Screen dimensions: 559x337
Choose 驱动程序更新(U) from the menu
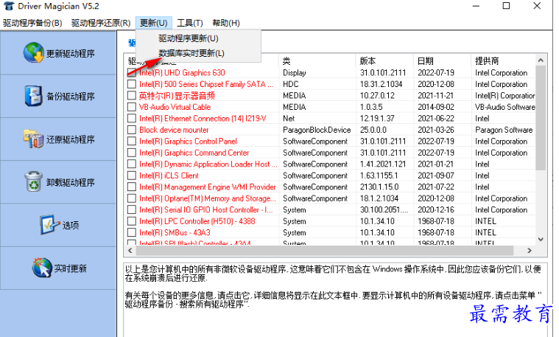[x=189, y=38]
